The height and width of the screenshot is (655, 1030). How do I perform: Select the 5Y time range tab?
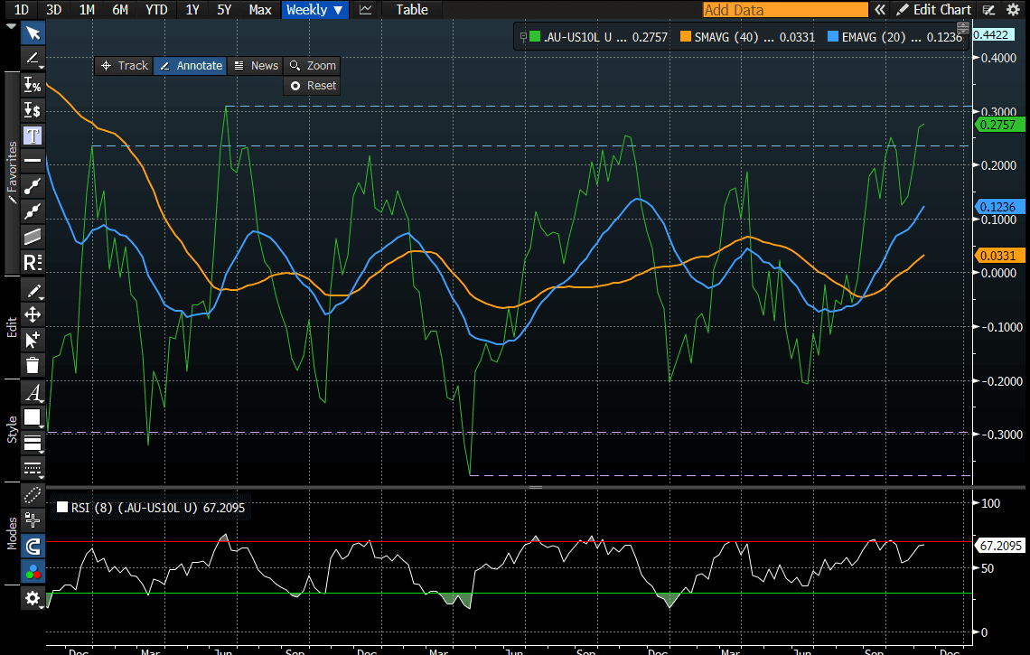pyautogui.click(x=224, y=10)
